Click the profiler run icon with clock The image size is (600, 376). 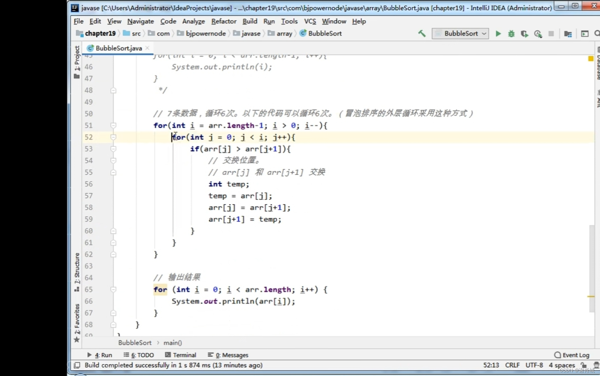(538, 34)
